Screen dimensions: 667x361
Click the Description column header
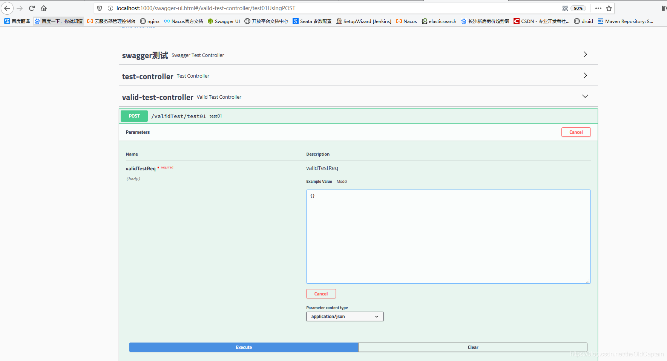point(318,154)
